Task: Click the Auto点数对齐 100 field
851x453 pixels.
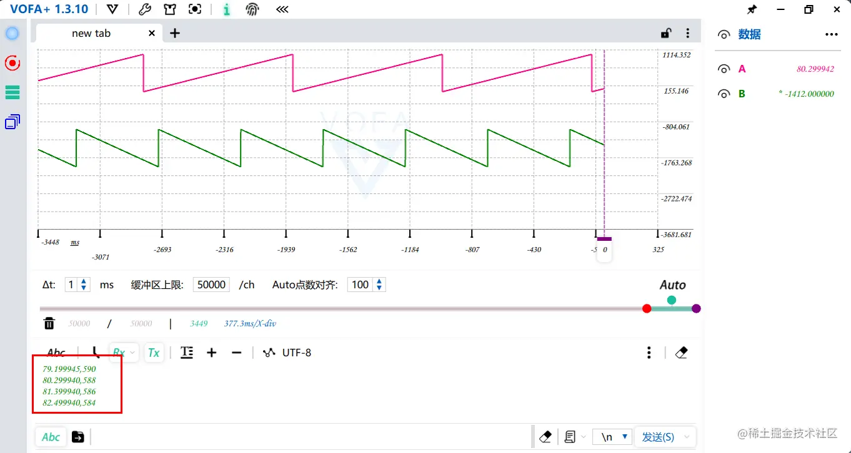Action: tap(361, 285)
